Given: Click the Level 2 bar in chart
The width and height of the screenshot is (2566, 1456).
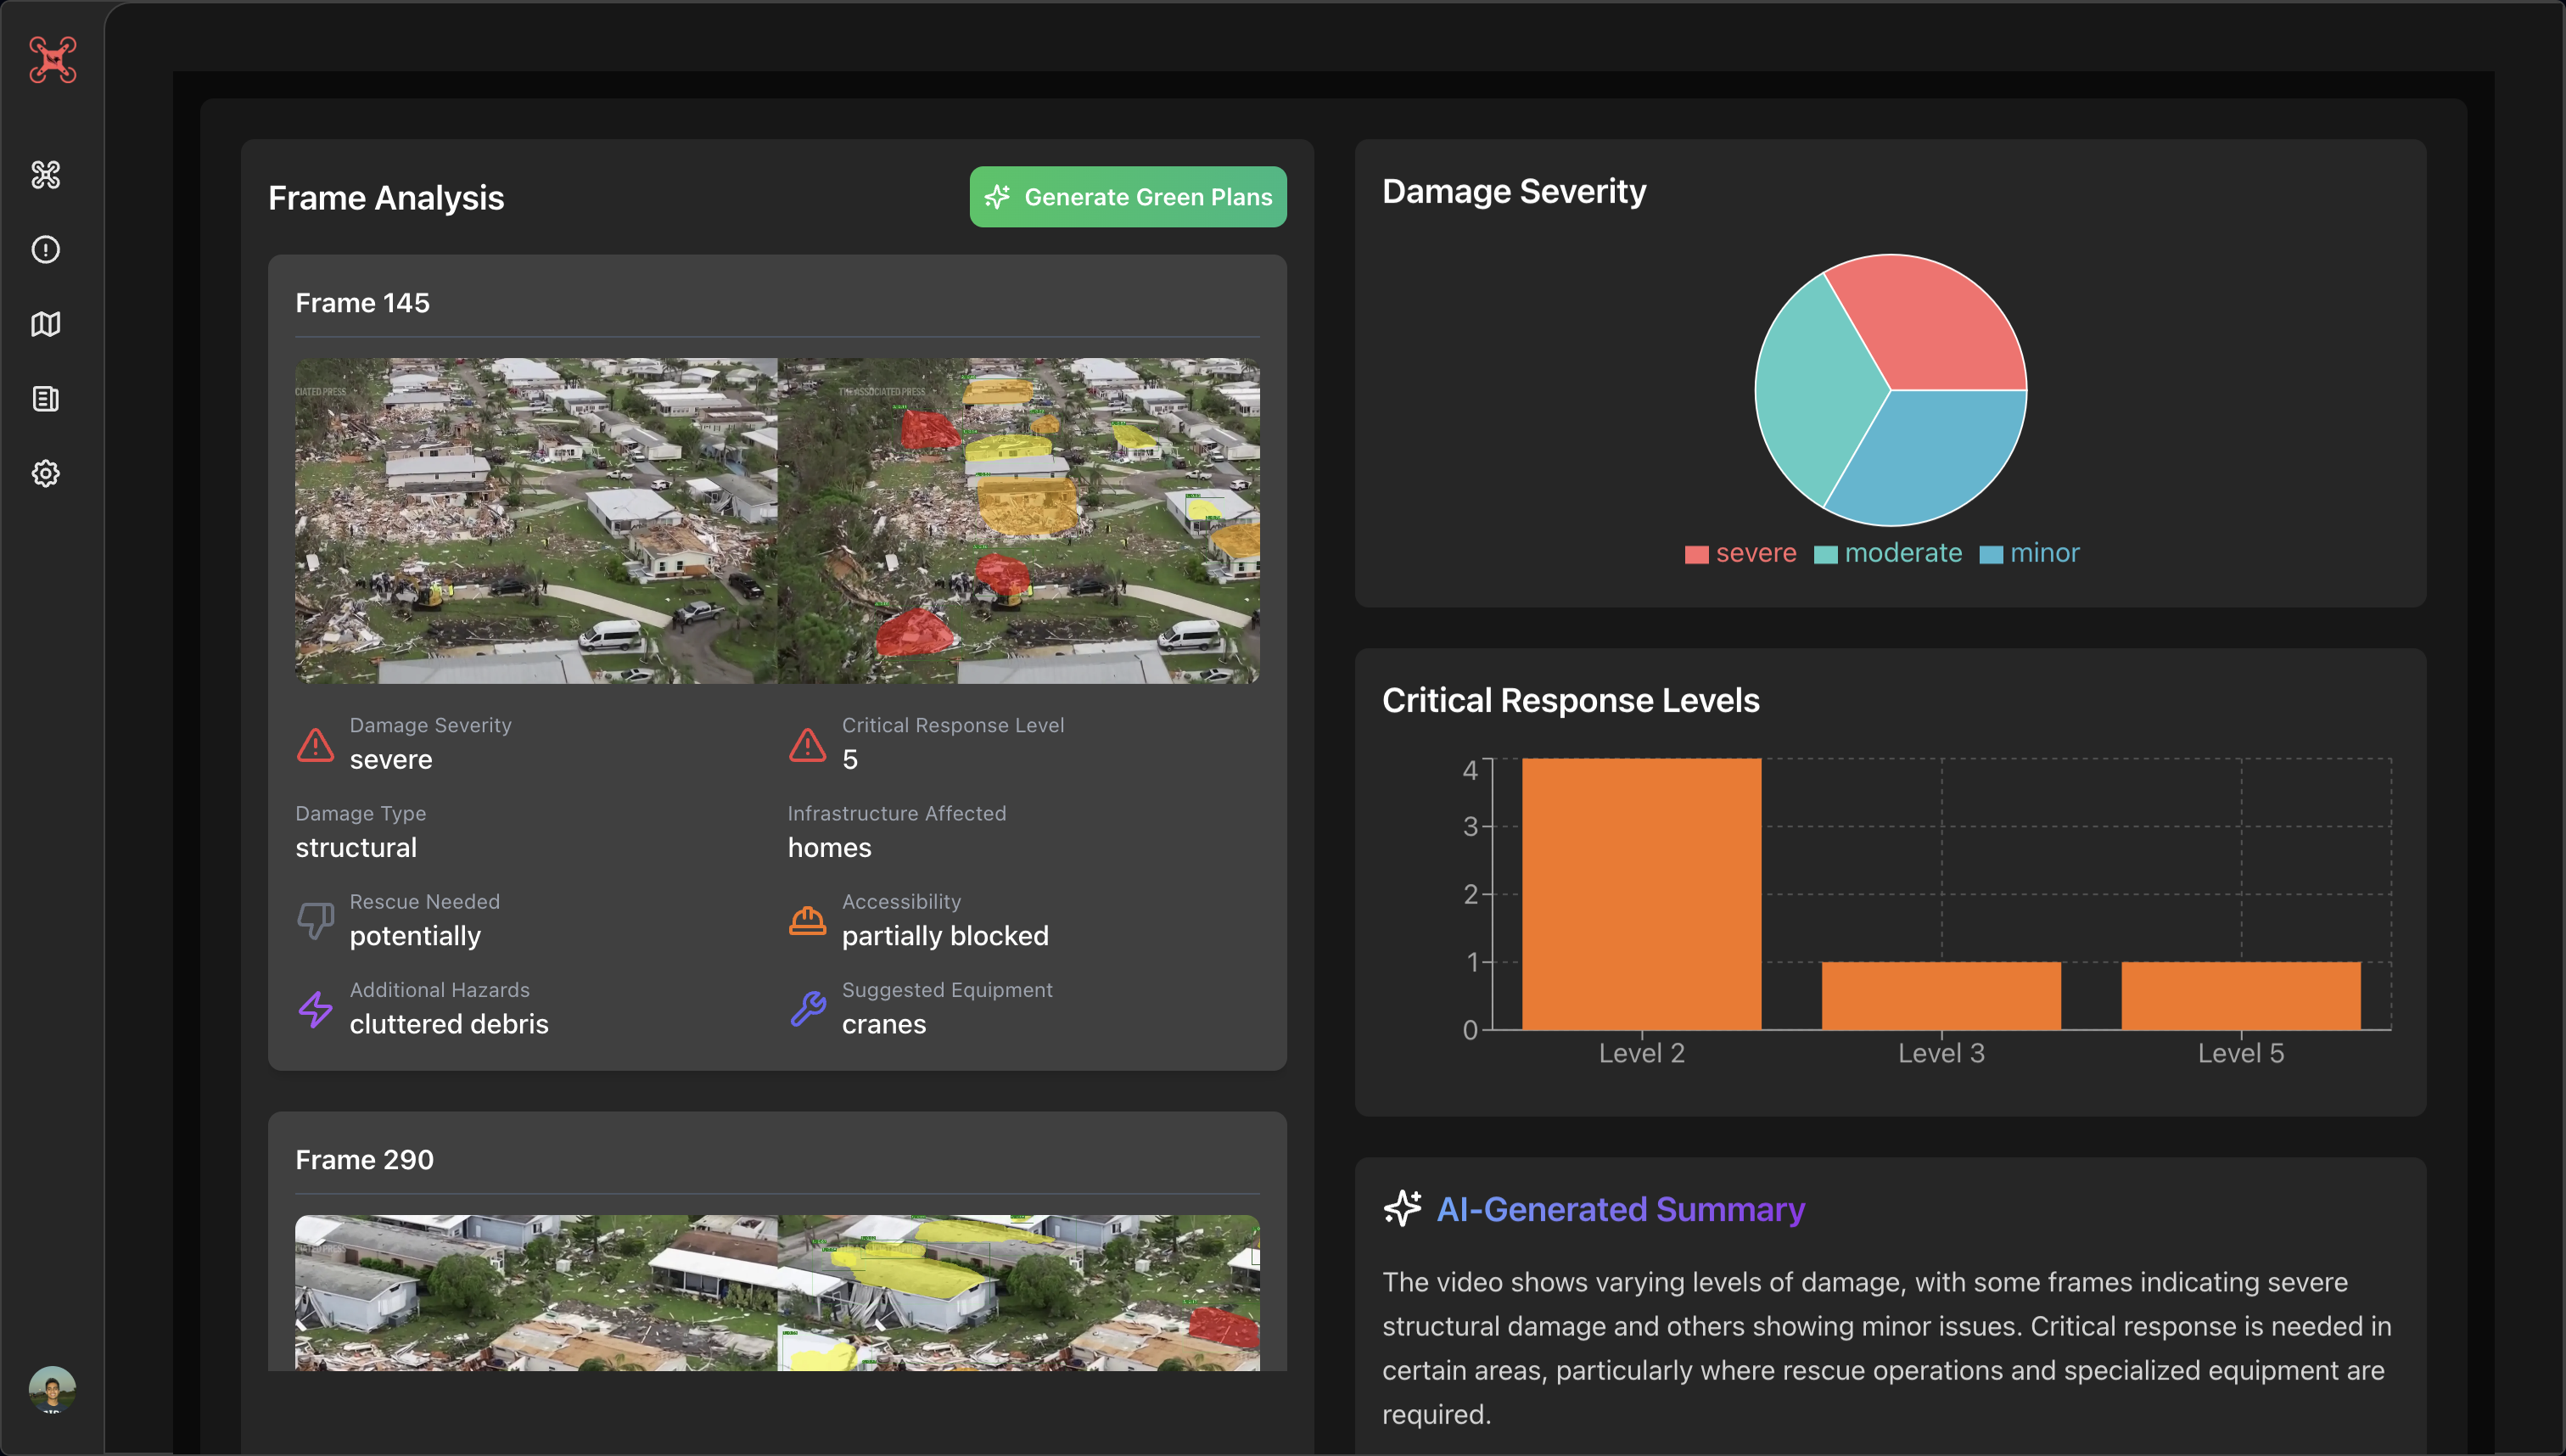Looking at the screenshot, I should pos(1641,893).
